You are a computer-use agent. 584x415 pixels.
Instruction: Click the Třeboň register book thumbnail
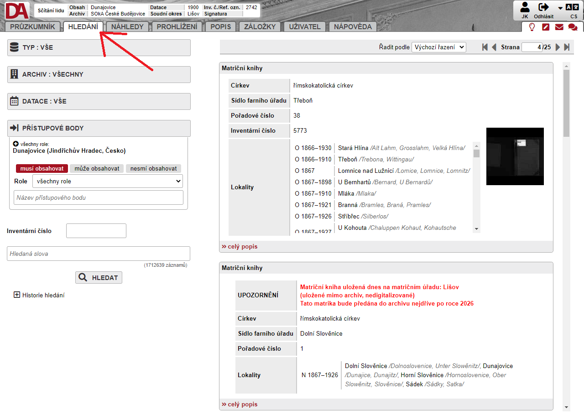click(515, 156)
